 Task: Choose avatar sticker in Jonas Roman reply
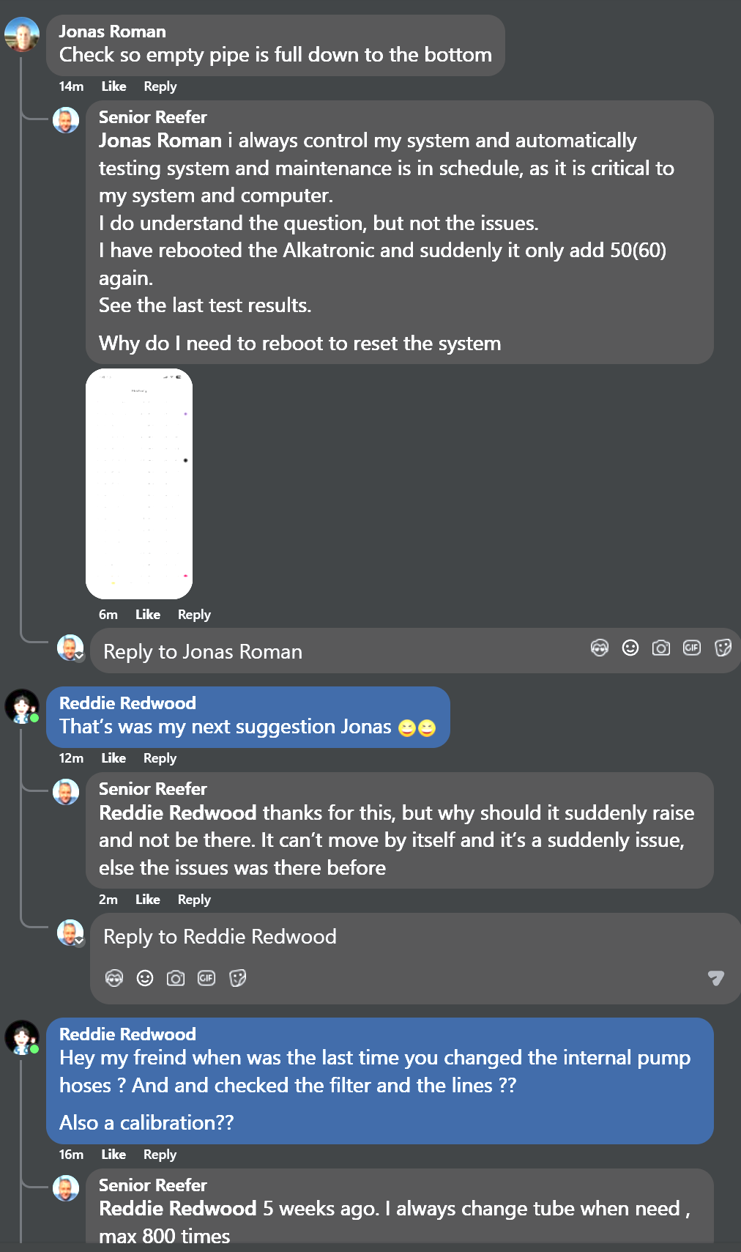(x=600, y=648)
